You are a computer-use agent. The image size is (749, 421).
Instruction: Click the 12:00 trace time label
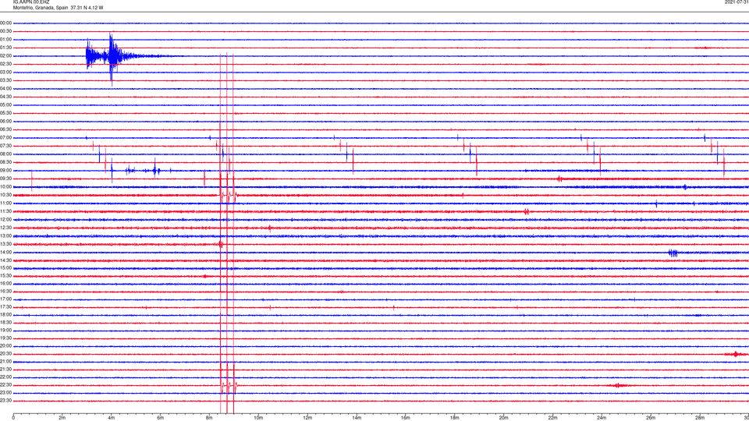pyautogui.click(x=5, y=220)
